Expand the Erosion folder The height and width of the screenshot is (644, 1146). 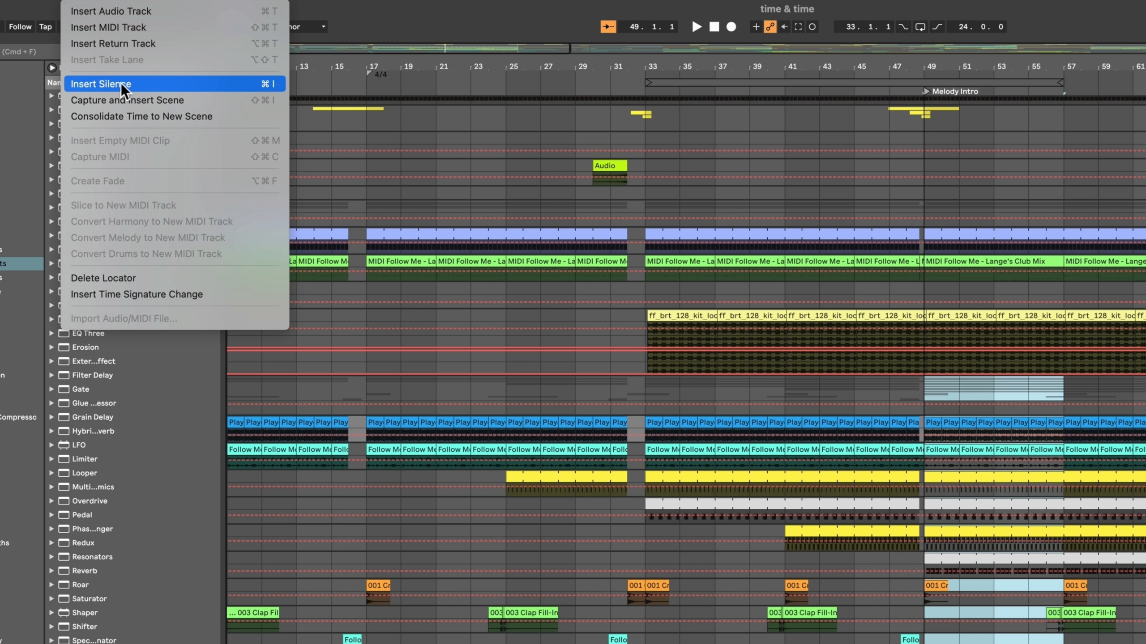[51, 347]
